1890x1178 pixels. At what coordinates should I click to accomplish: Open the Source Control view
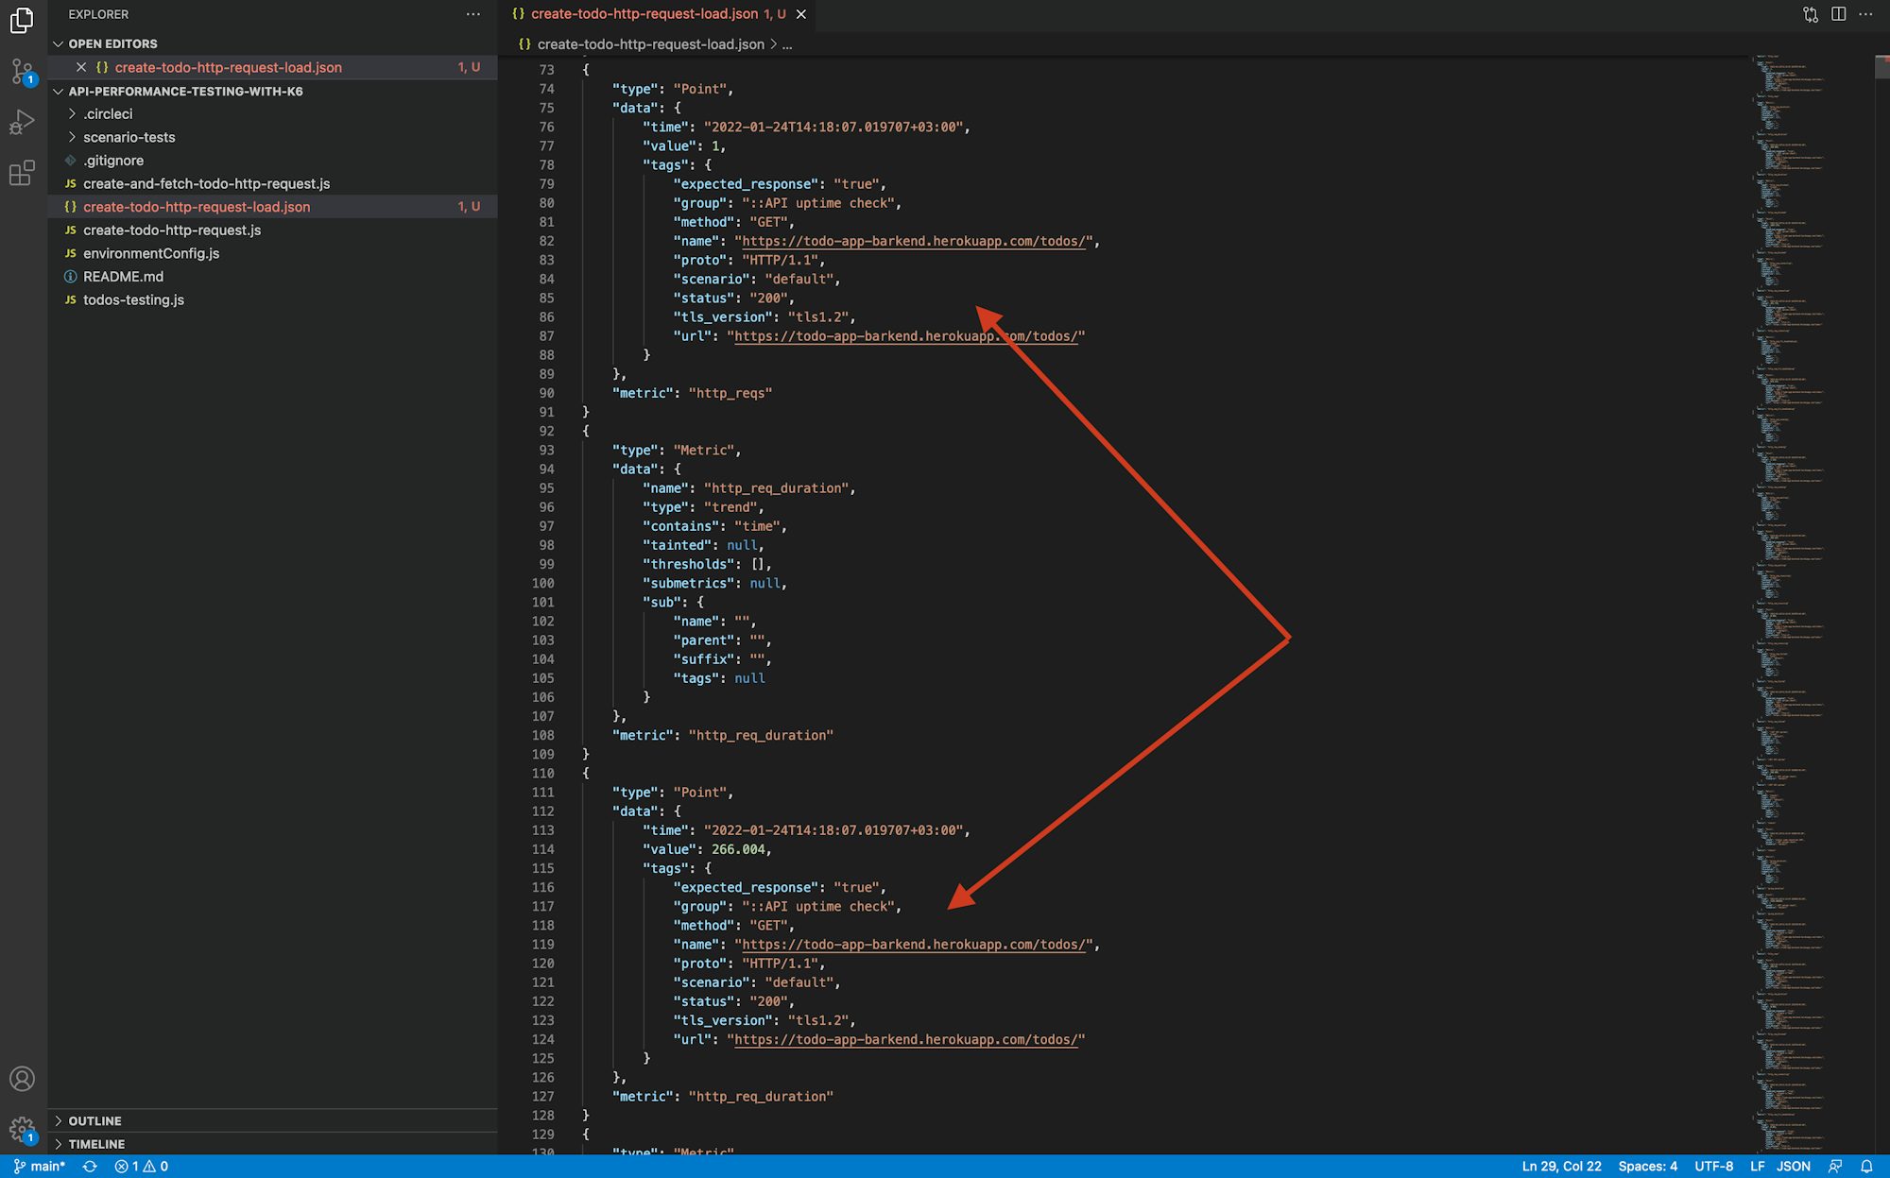(22, 71)
